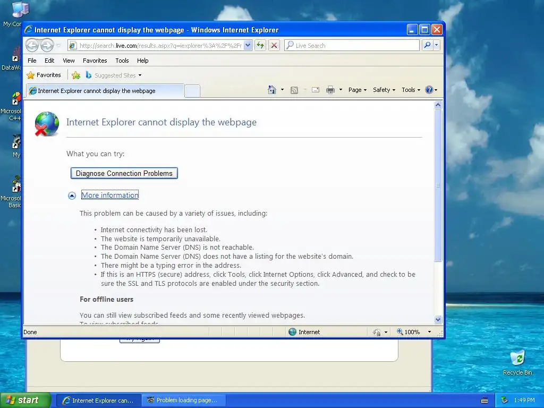Click the More information link
Viewport: 544px width, 408px height.
(110, 195)
